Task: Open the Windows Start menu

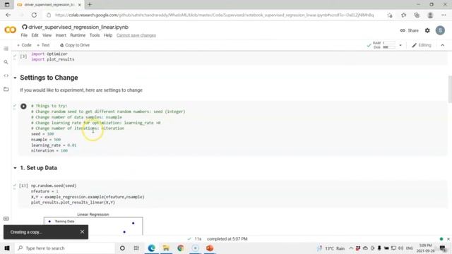Action: point(7,248)
